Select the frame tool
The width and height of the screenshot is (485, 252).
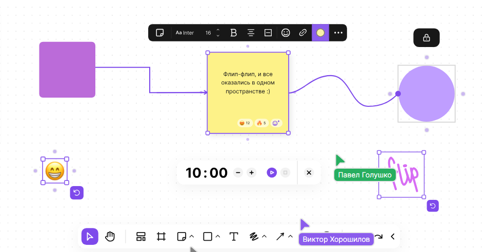tap(161, 236)
